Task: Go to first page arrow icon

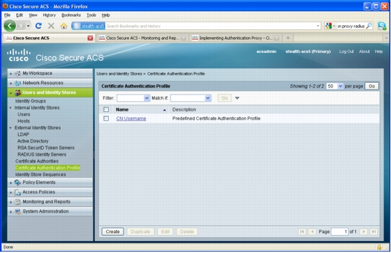Action: click(302, 232)
